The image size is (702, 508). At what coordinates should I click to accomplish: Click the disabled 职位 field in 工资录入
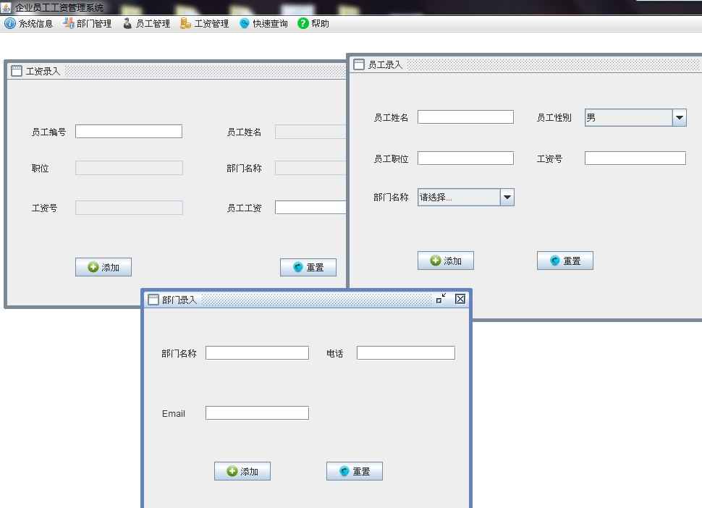coord(129,168)
